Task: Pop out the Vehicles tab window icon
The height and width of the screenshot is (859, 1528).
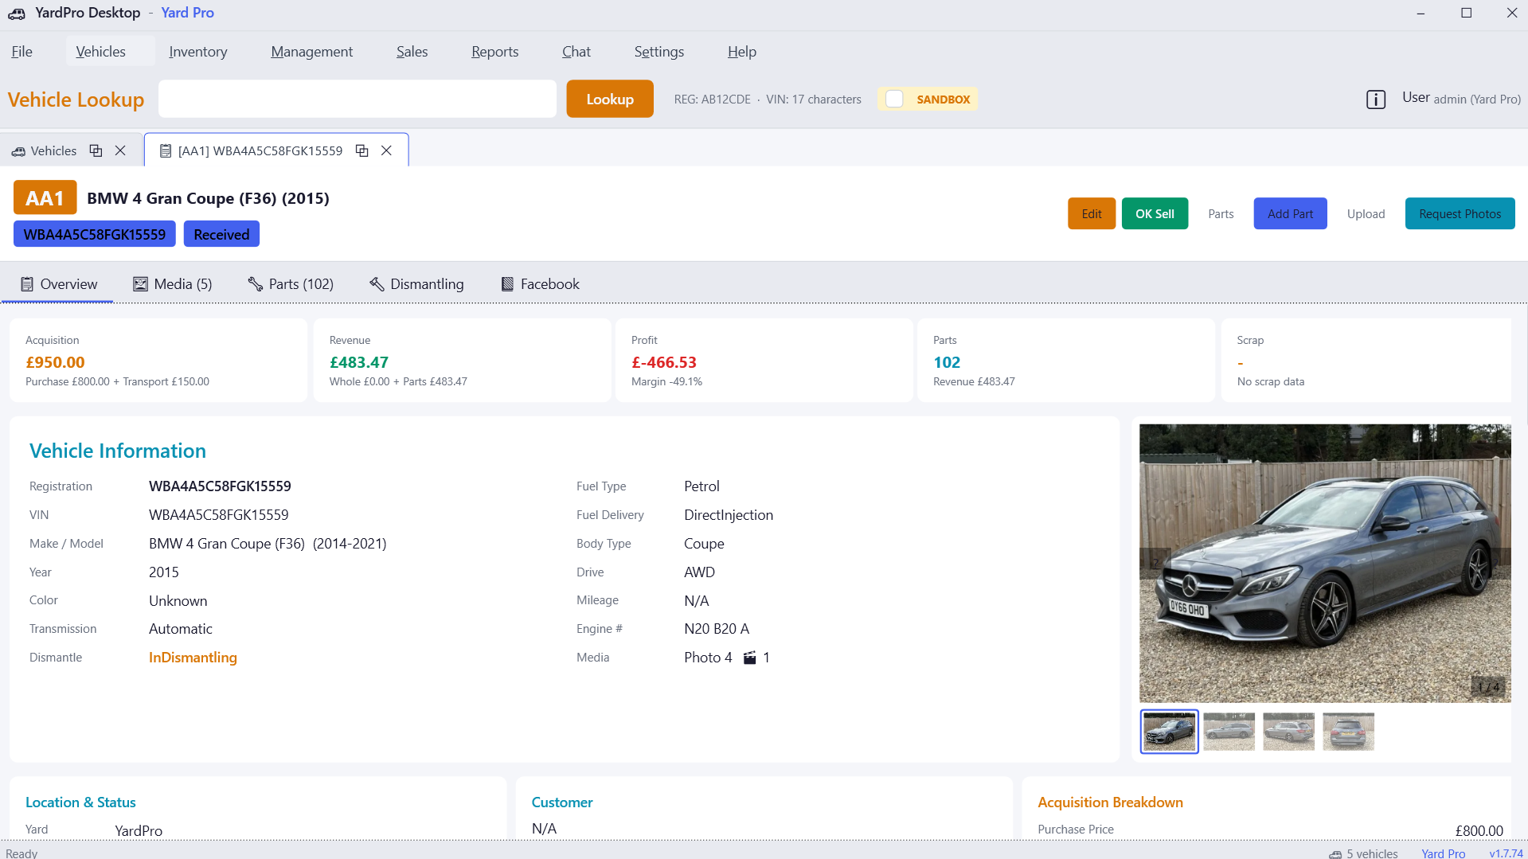Action: tap(96, 150)
